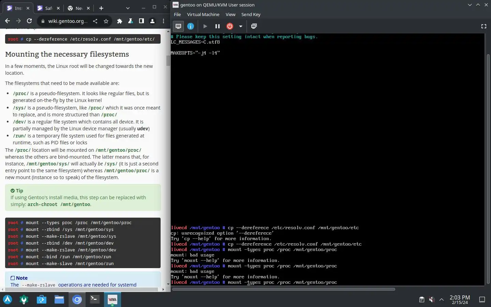Viewport: 491px width, 307px height.
Task: Close the New Tab tab
Action: (x=88, y=8)
